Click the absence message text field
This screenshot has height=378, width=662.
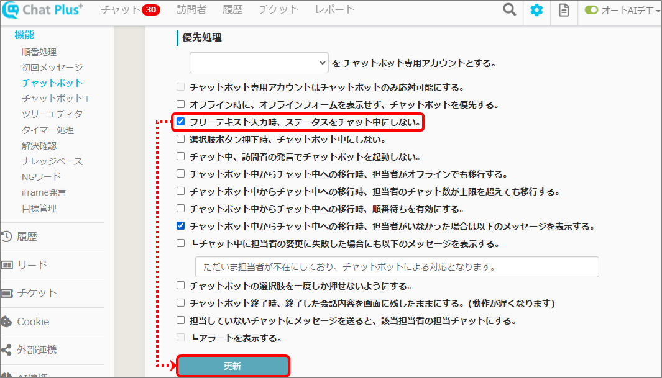(397, 267)
